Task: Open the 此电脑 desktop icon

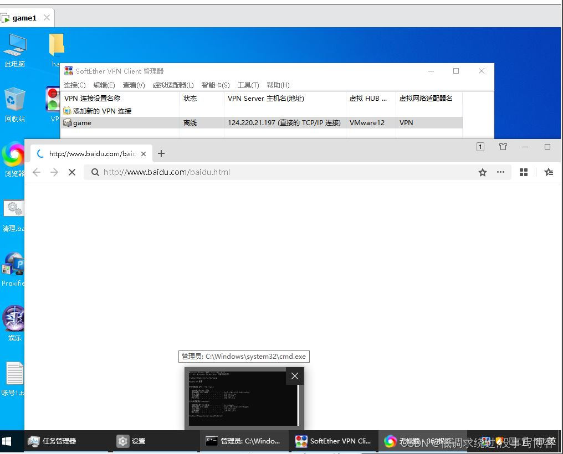Action: point(15,50)
